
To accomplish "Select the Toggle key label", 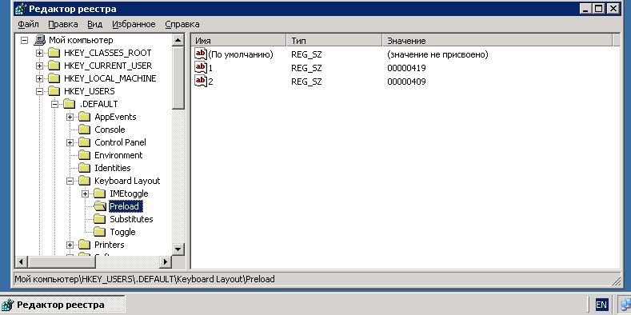I will point(122,232).
